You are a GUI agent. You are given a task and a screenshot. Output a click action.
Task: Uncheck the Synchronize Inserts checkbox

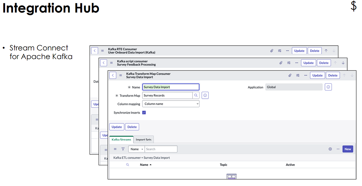pyautogui.click(x=144, y=112)
